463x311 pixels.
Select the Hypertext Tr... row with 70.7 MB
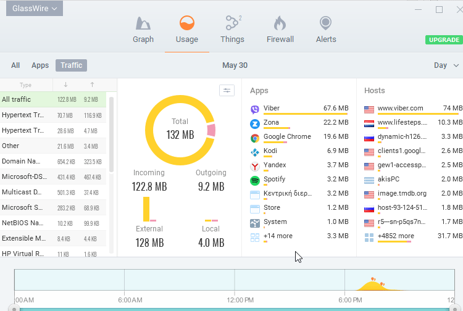(x=53, y=115)
